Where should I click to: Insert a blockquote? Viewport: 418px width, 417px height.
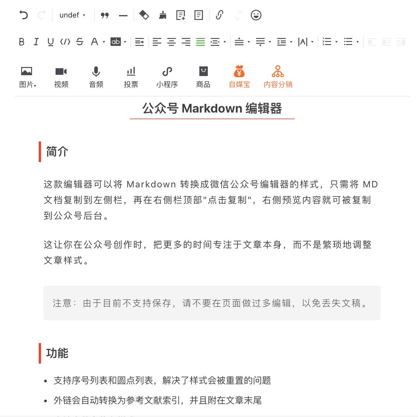[x=105, y=15]
